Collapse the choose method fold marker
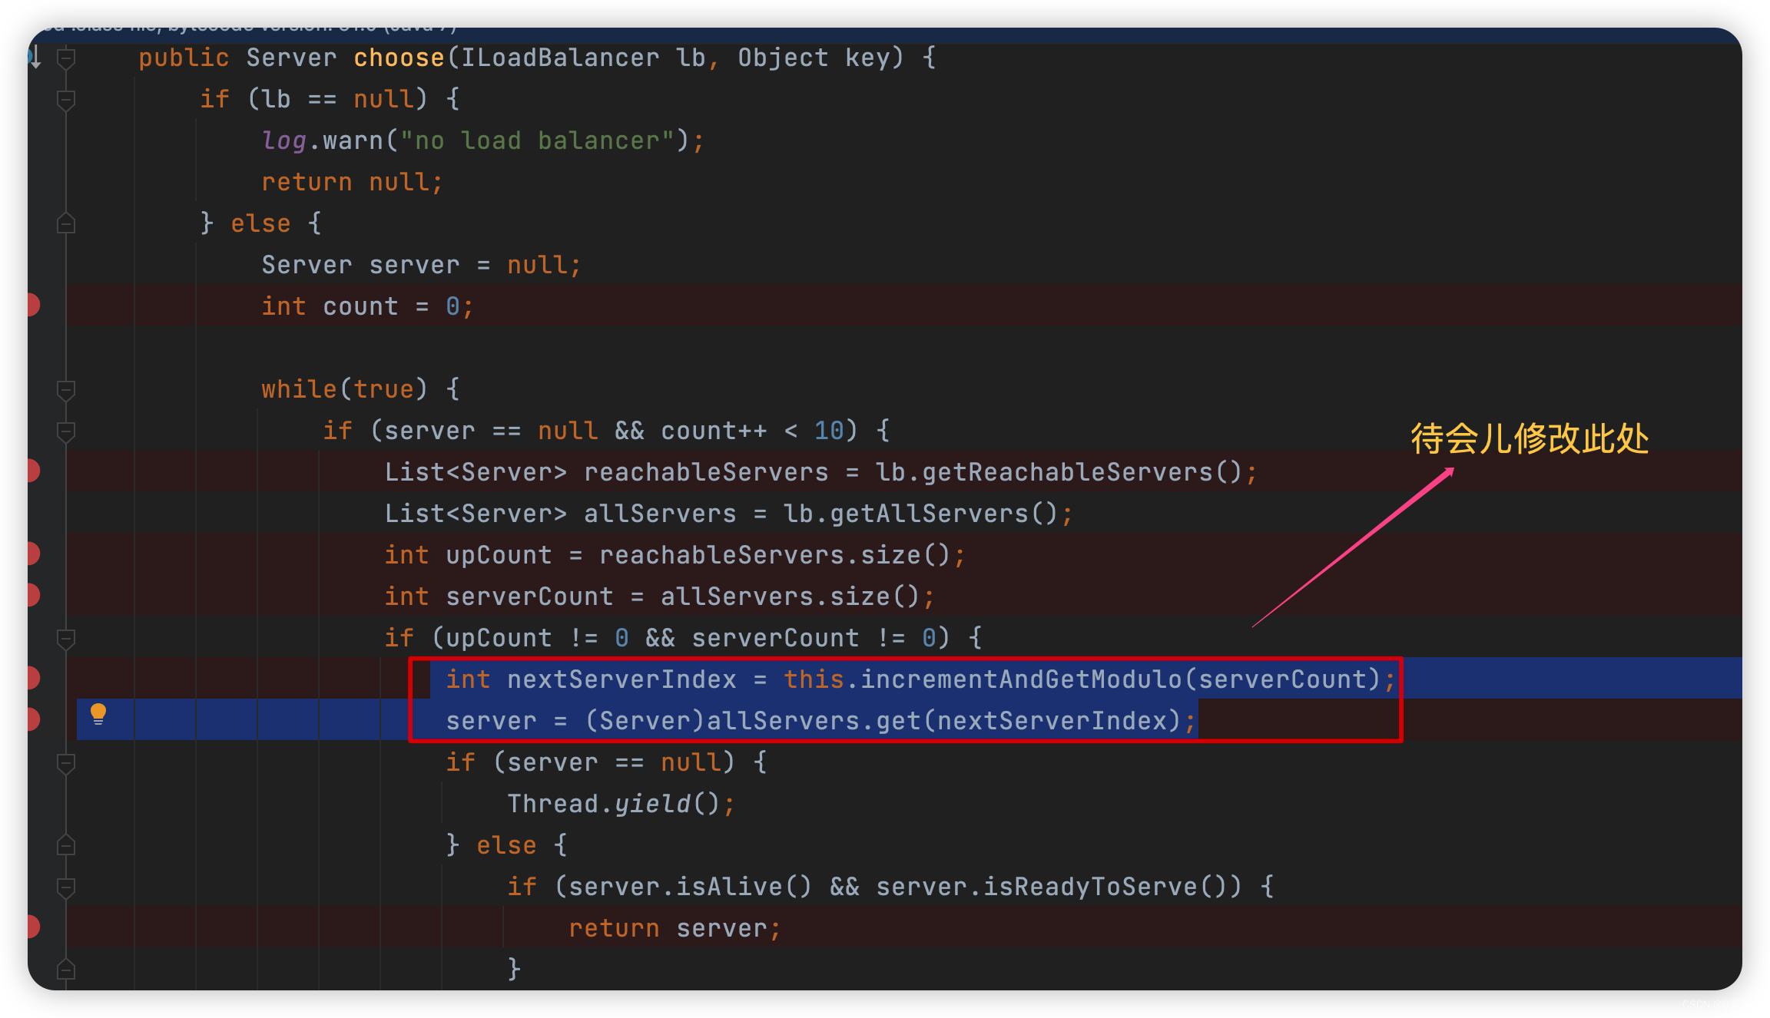 point(66,58)
